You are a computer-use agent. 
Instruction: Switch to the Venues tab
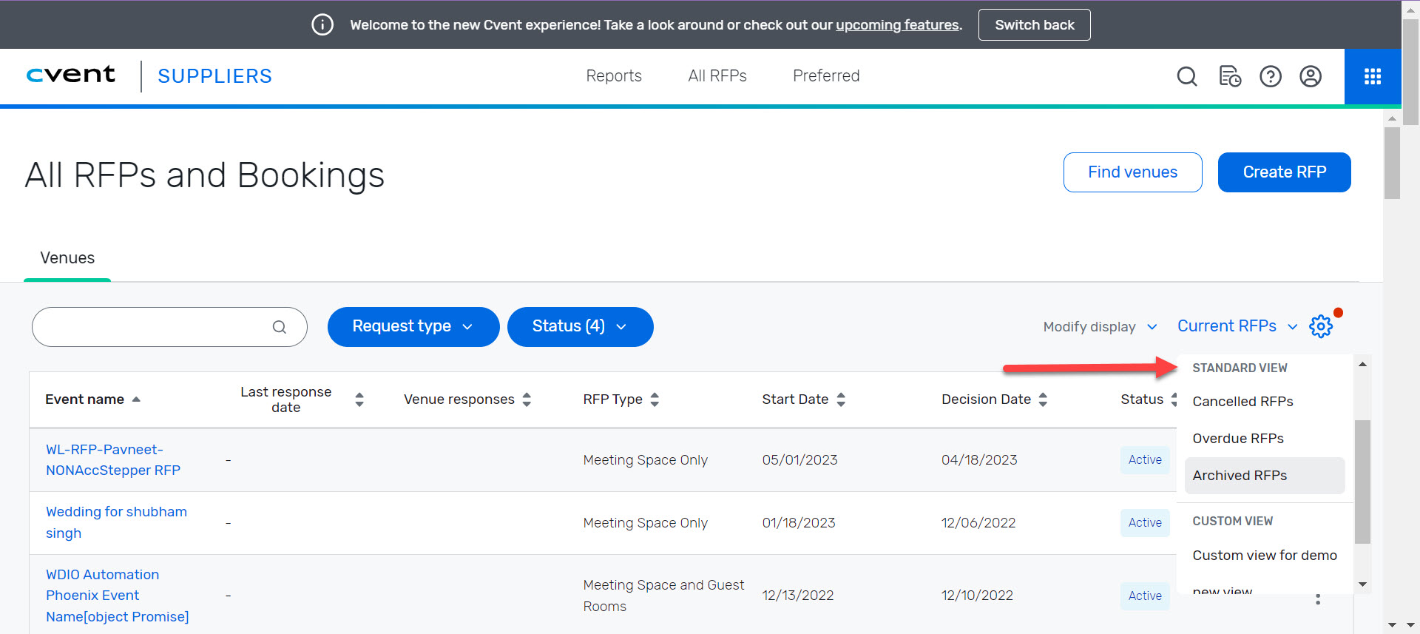67,258
